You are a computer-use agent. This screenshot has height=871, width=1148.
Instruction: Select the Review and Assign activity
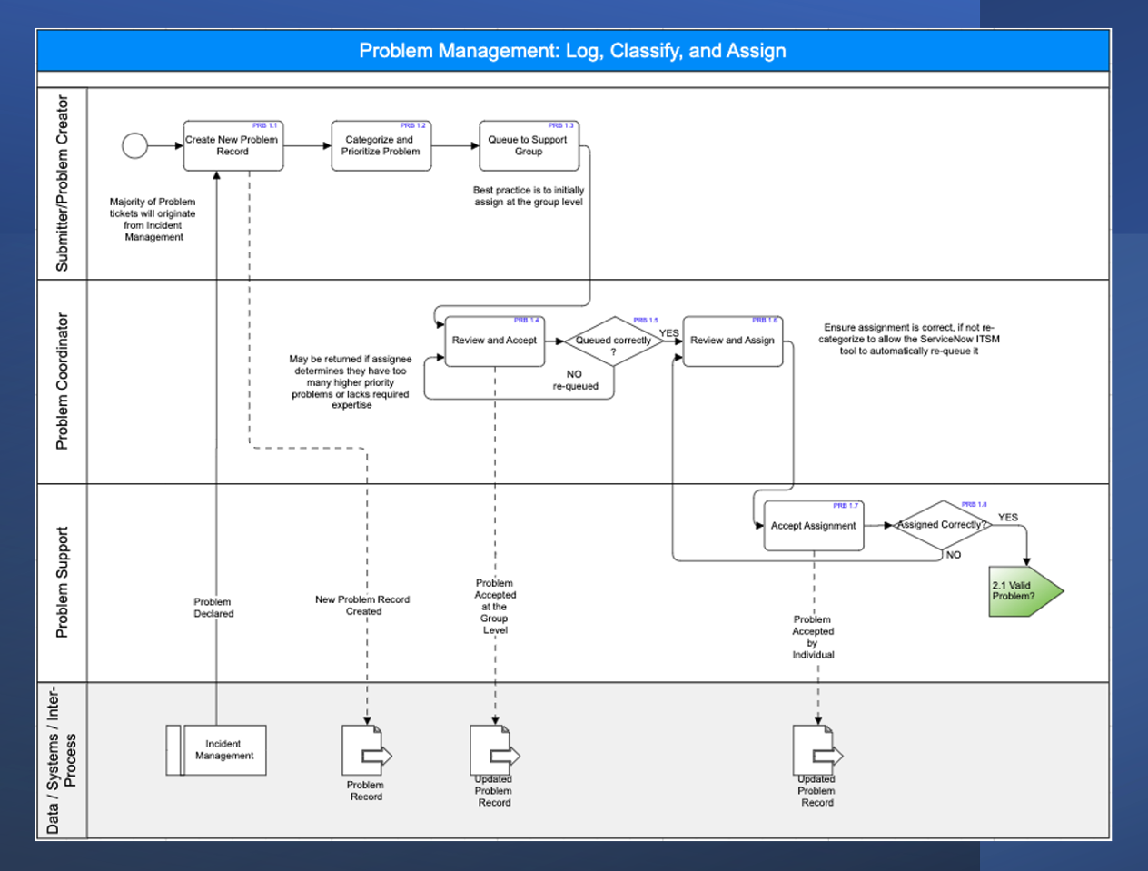pos(732,341)
